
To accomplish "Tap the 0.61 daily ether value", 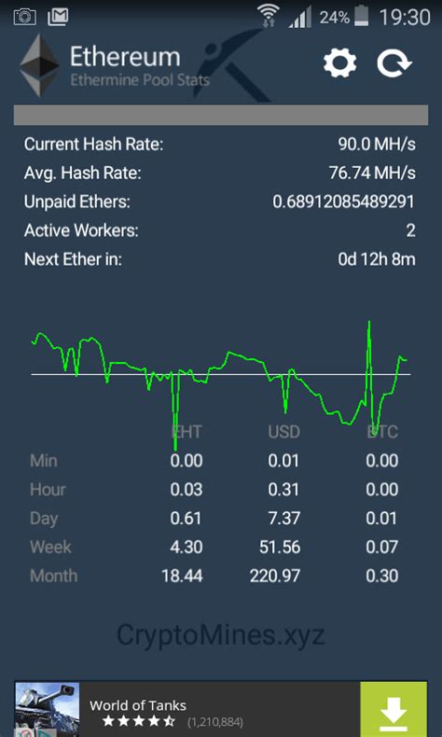I will pyautogui.click(x=186, y=519).
